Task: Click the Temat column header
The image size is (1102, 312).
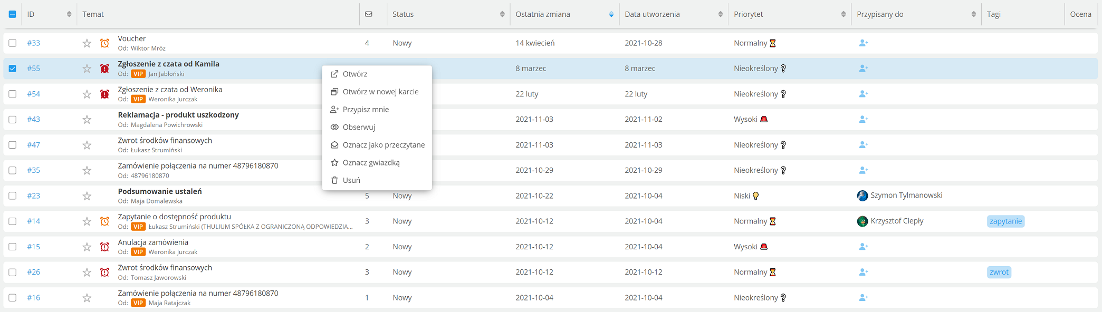Action: 93,14
